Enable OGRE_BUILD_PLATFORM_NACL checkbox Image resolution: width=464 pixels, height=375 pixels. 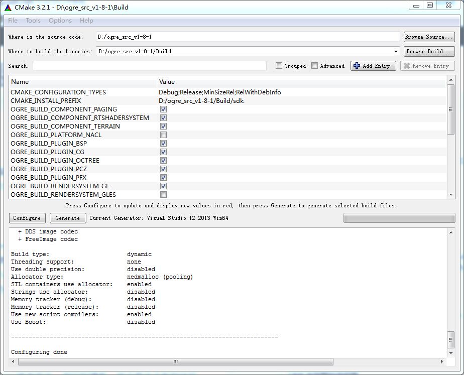coord(163,135)
